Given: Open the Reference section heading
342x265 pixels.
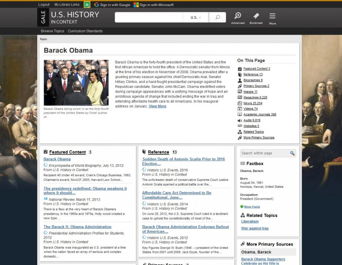Looking at the screenshot, I should 158,152.
